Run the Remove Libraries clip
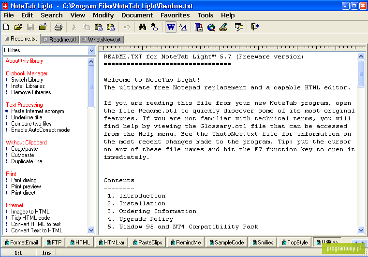 [x=31, y=92]
